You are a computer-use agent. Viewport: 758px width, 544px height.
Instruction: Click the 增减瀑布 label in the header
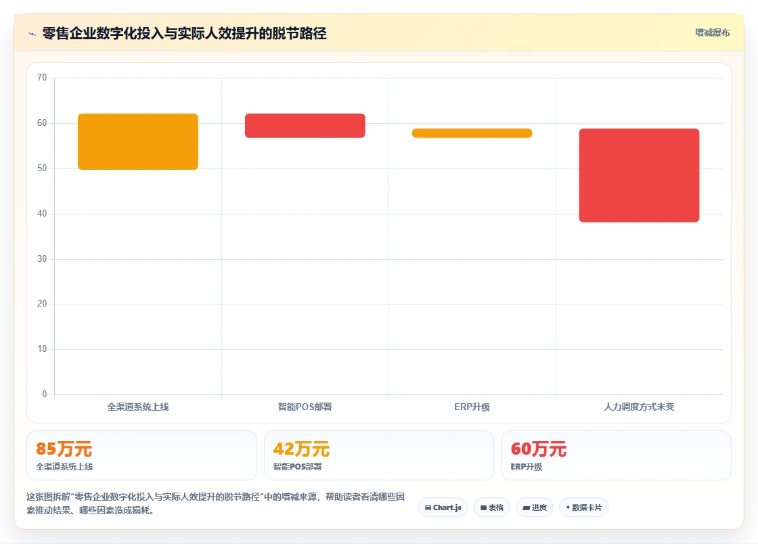(712, 33)
